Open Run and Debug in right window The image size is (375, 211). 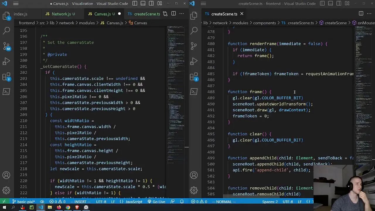click(194, 62)
